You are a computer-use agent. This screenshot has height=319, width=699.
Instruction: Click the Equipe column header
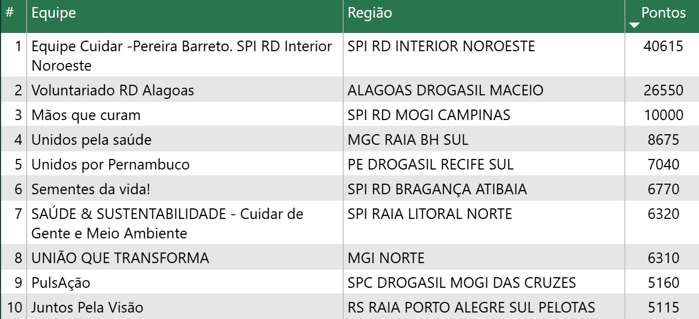(x=54, y=13)
